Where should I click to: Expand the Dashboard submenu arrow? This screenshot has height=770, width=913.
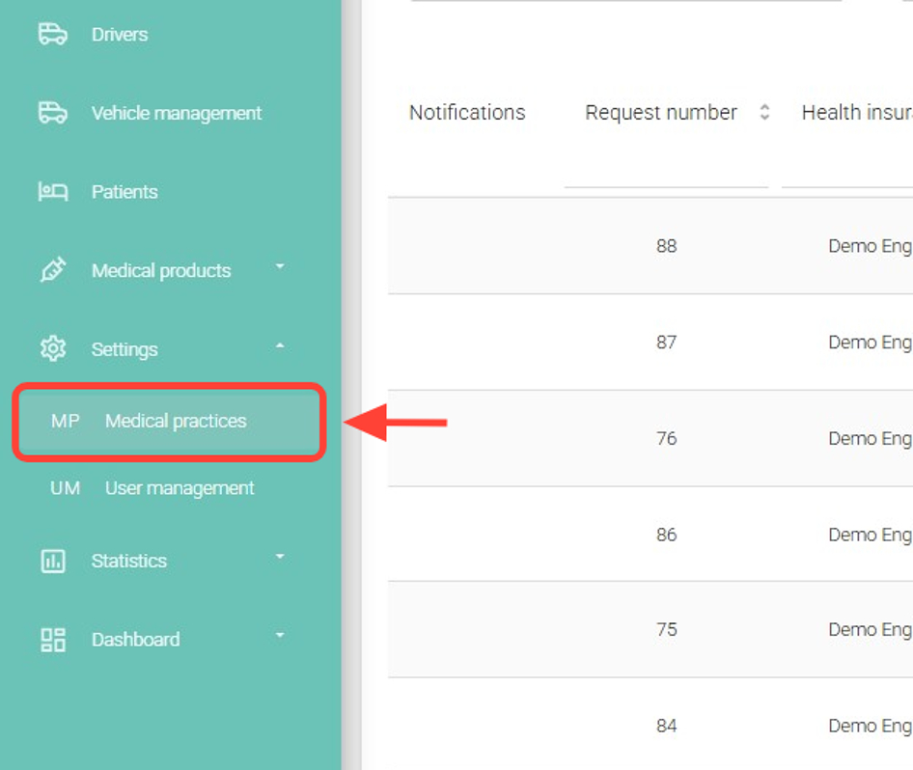[x=280, y=635]
